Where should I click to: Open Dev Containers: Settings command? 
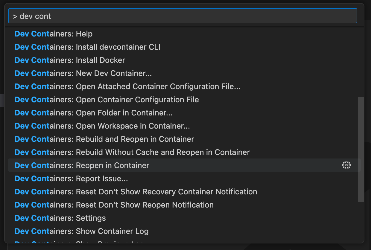(60, 218)
